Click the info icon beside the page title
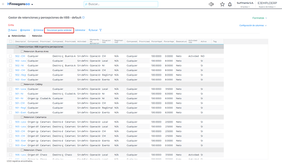 [x=83, y=18]
